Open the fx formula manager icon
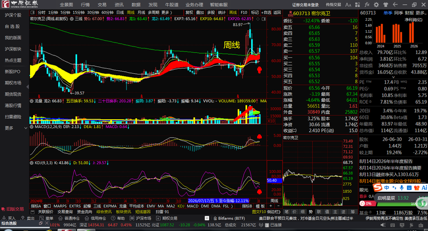 click(x=367, y=5)
